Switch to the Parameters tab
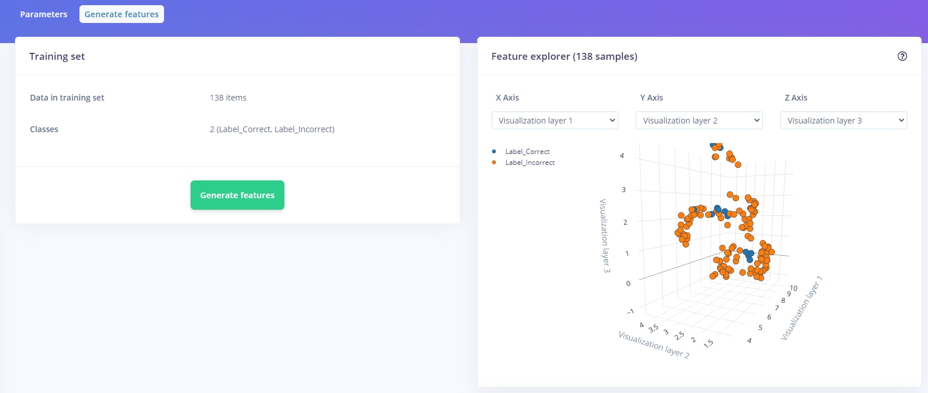Viewport: 928px width, 393px height. tap(44, 14)
